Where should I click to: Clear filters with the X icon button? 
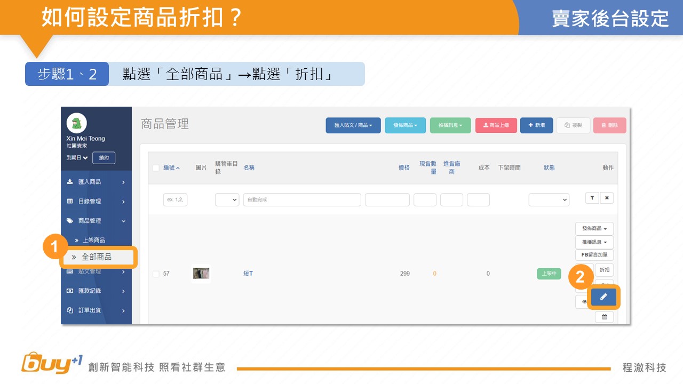(606, 198)
